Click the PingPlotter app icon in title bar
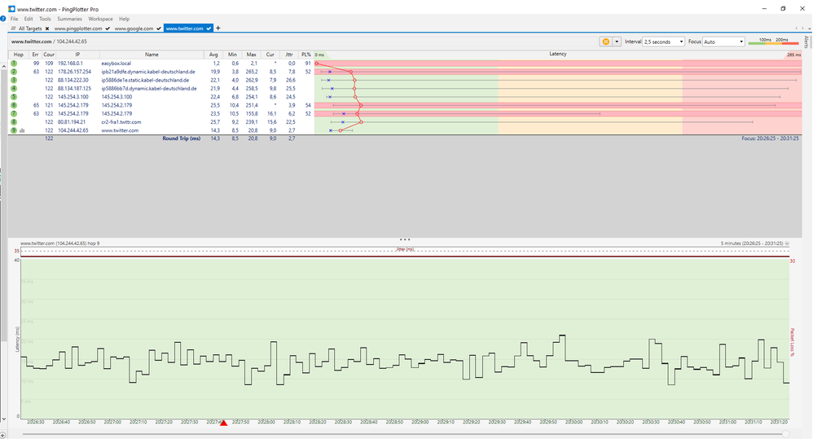The image size is (813, 443). [x=11, y=9]
